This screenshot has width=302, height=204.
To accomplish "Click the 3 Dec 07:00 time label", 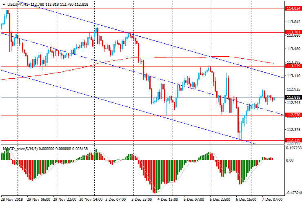I will click(115, 199).
